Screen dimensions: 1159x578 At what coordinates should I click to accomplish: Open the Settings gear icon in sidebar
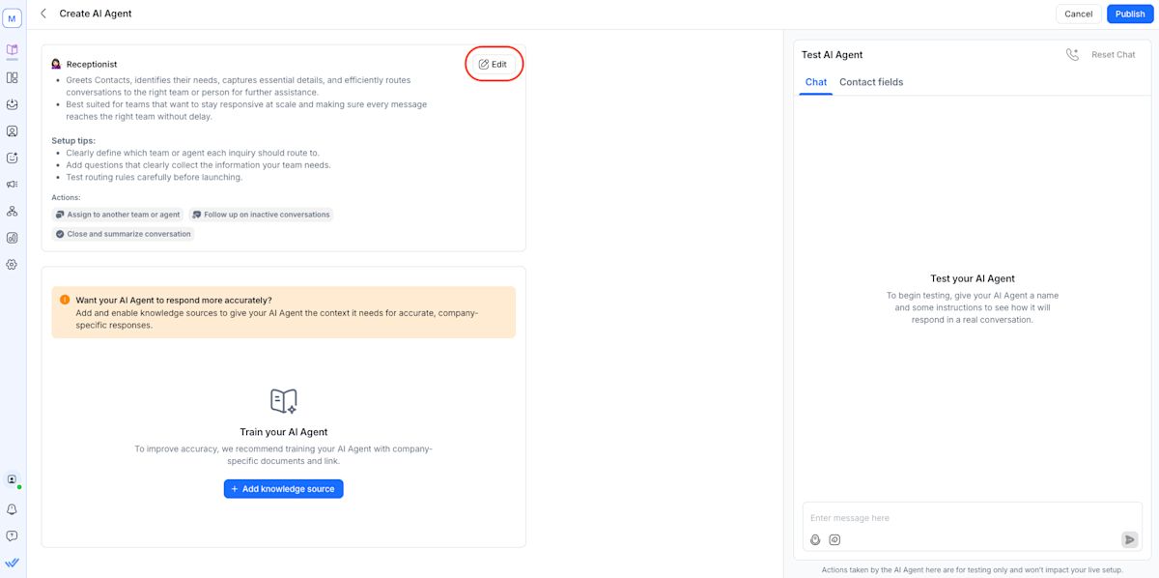[12, 263]
